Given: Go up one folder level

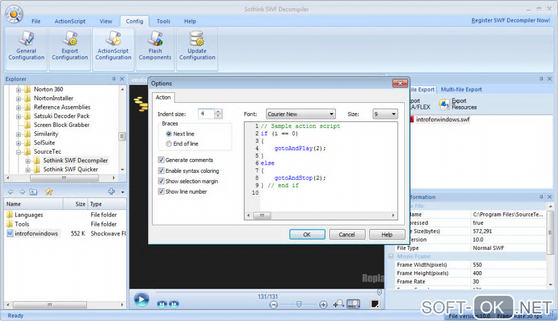Looking at the screenshot, I should 33,192.
